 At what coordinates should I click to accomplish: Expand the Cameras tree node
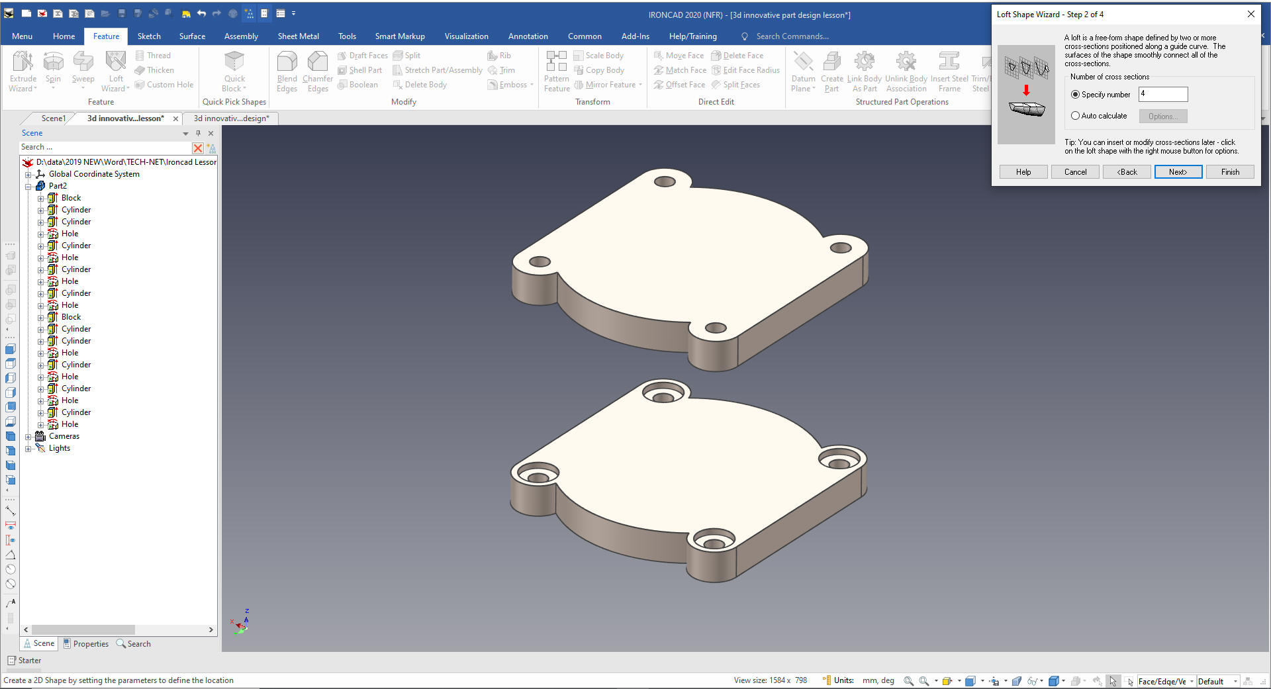(28, 437)
